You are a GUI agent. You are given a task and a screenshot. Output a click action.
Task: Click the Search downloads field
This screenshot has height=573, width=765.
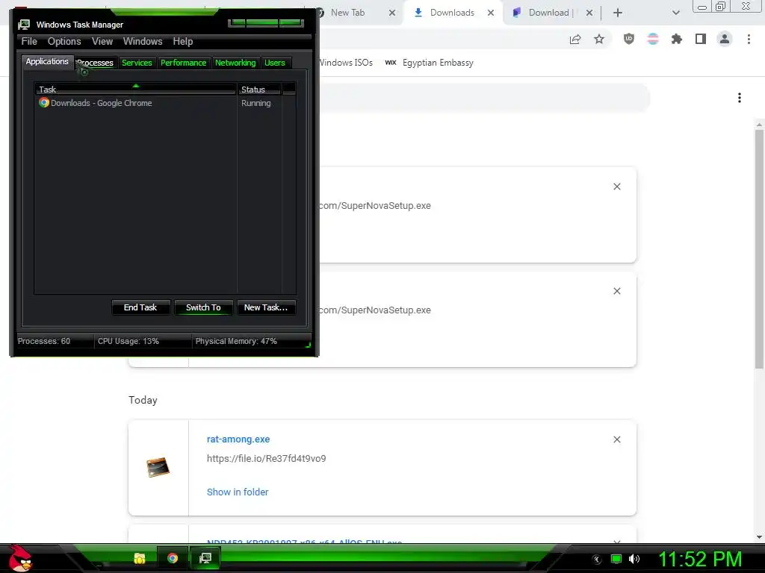[483, 98]
